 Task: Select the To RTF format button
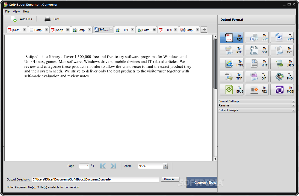click(x=232, y=50)
